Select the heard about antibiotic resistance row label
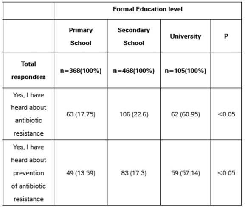This screenshot has width=245, height=208. 28,114
